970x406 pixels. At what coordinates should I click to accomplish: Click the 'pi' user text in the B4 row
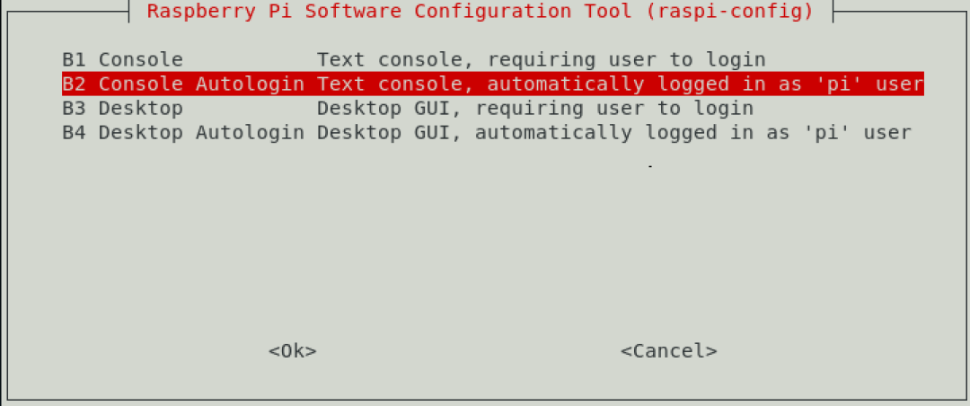pos(826,133)
